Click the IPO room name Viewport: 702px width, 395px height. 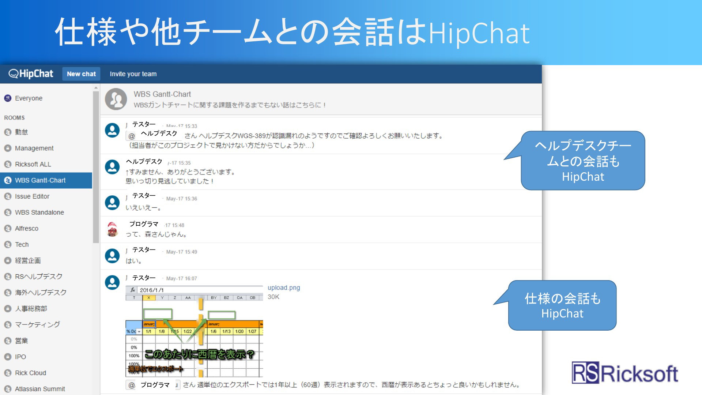pyautogui.click(x=20, y=357)
